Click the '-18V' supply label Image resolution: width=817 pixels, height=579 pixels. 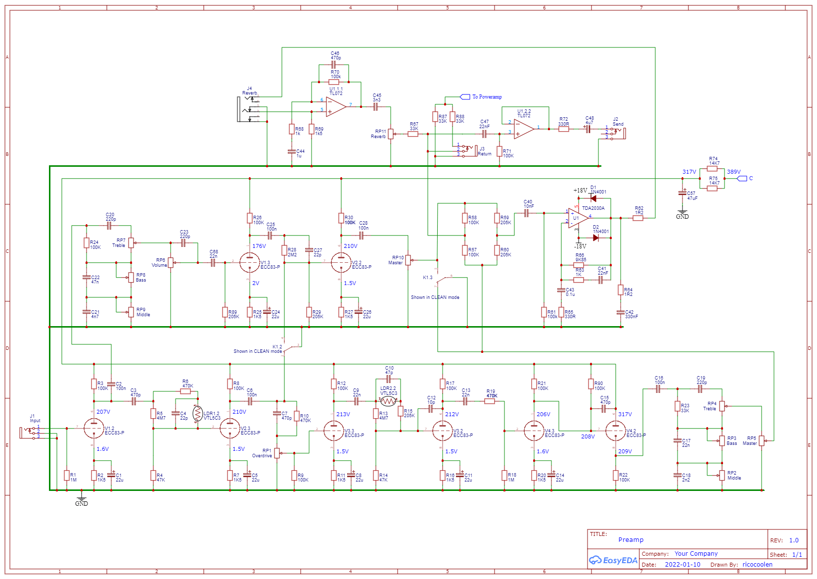point(580,246)
